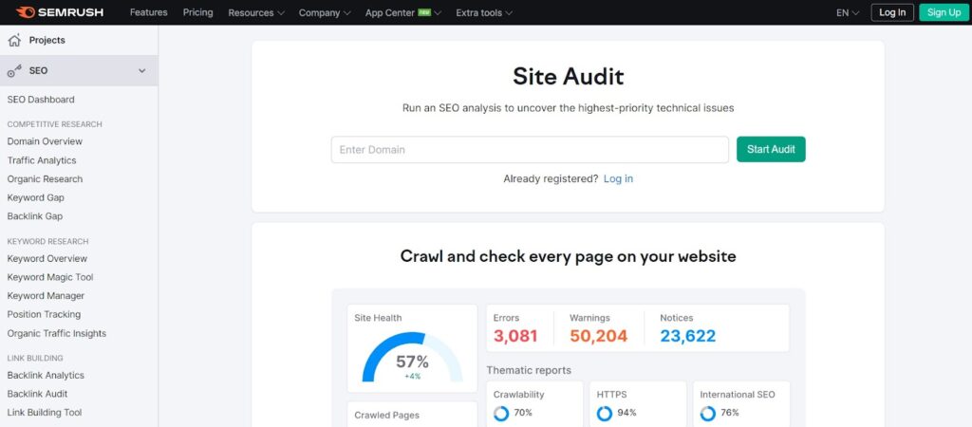Click the Crawlability donut chart icon

coord(501,414)
